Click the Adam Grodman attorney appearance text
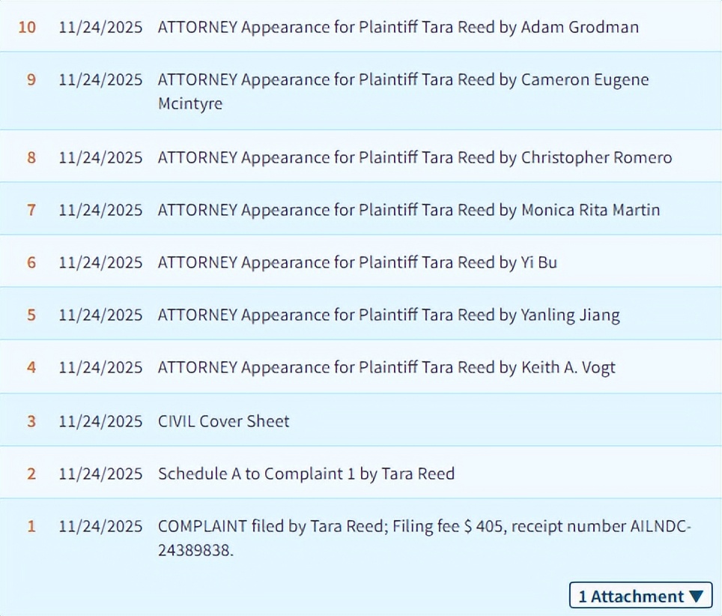The width and height of the screenshot is (722, 616). tap(398, 28)
